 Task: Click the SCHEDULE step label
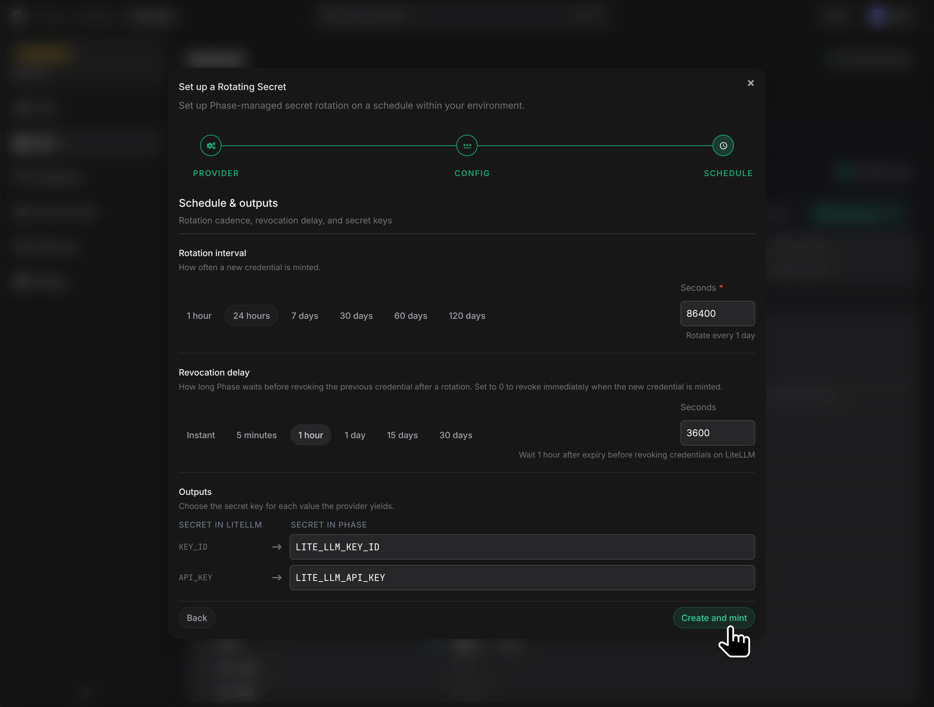tap(729, 173)
